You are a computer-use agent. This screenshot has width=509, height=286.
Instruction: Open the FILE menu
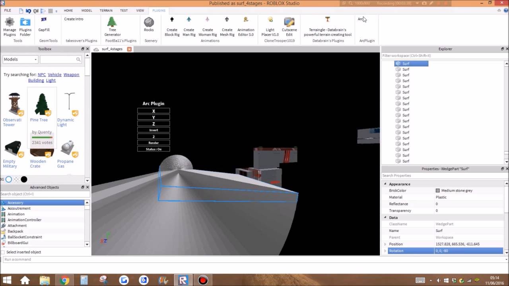(x=8, y=10)
